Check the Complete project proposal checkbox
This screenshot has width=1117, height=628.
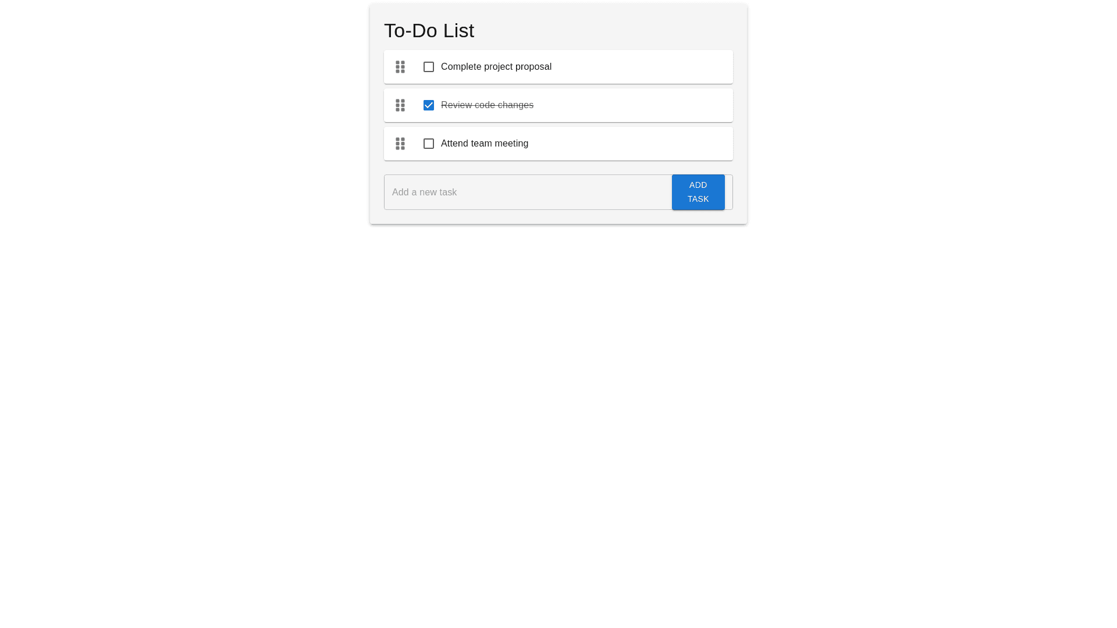[429, 67]
